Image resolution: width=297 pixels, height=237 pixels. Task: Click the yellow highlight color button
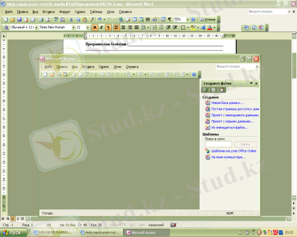tap(193, 28)
